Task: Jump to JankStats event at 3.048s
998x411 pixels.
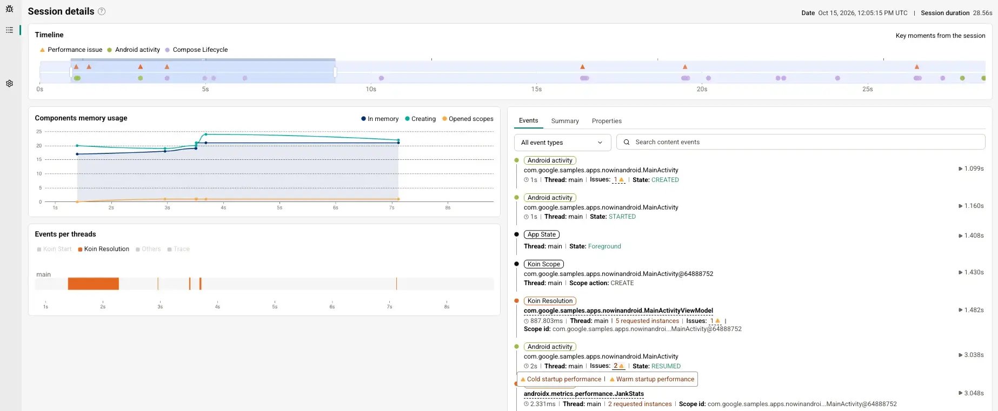Action: pos(971,393)
